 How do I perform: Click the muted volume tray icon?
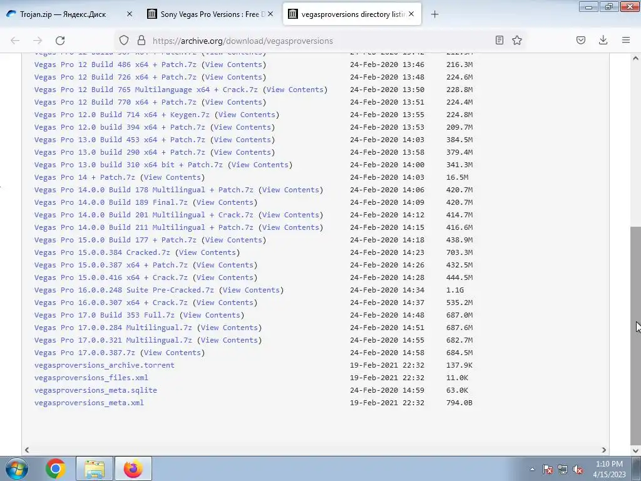[578, 469]
